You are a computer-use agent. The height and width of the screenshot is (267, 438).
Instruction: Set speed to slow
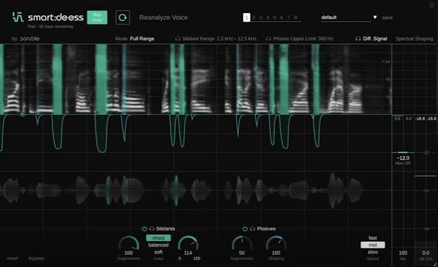point(372,252)
